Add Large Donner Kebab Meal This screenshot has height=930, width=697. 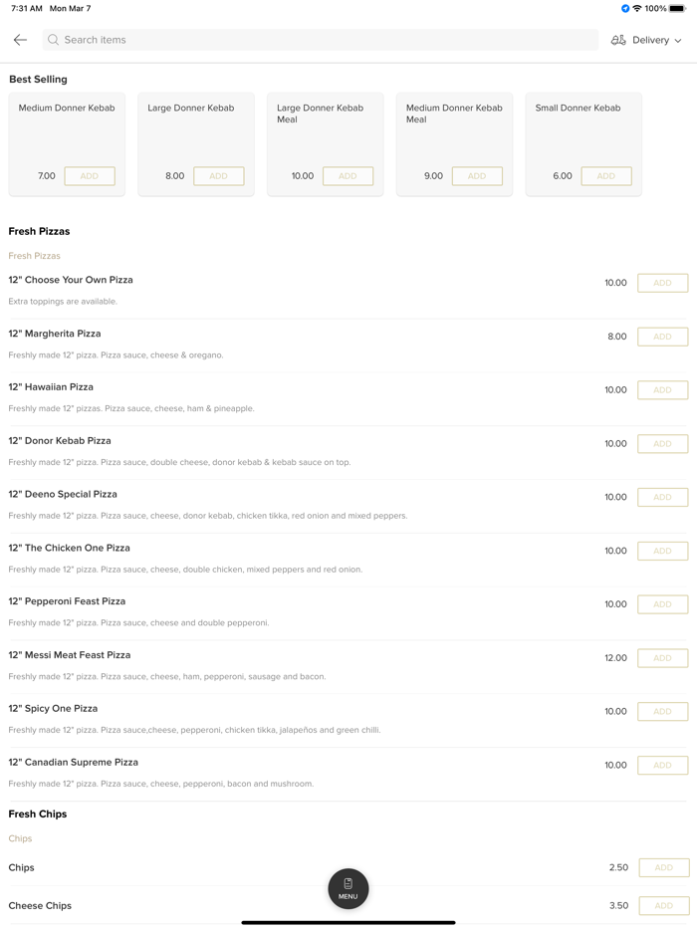[348, 176]
